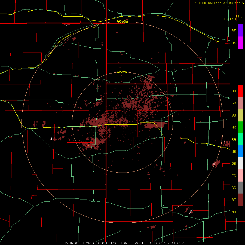Click the GR salmon legend color swatch
Screen dimensions: 245x245
pyautogui.click(x=240, y=103)
